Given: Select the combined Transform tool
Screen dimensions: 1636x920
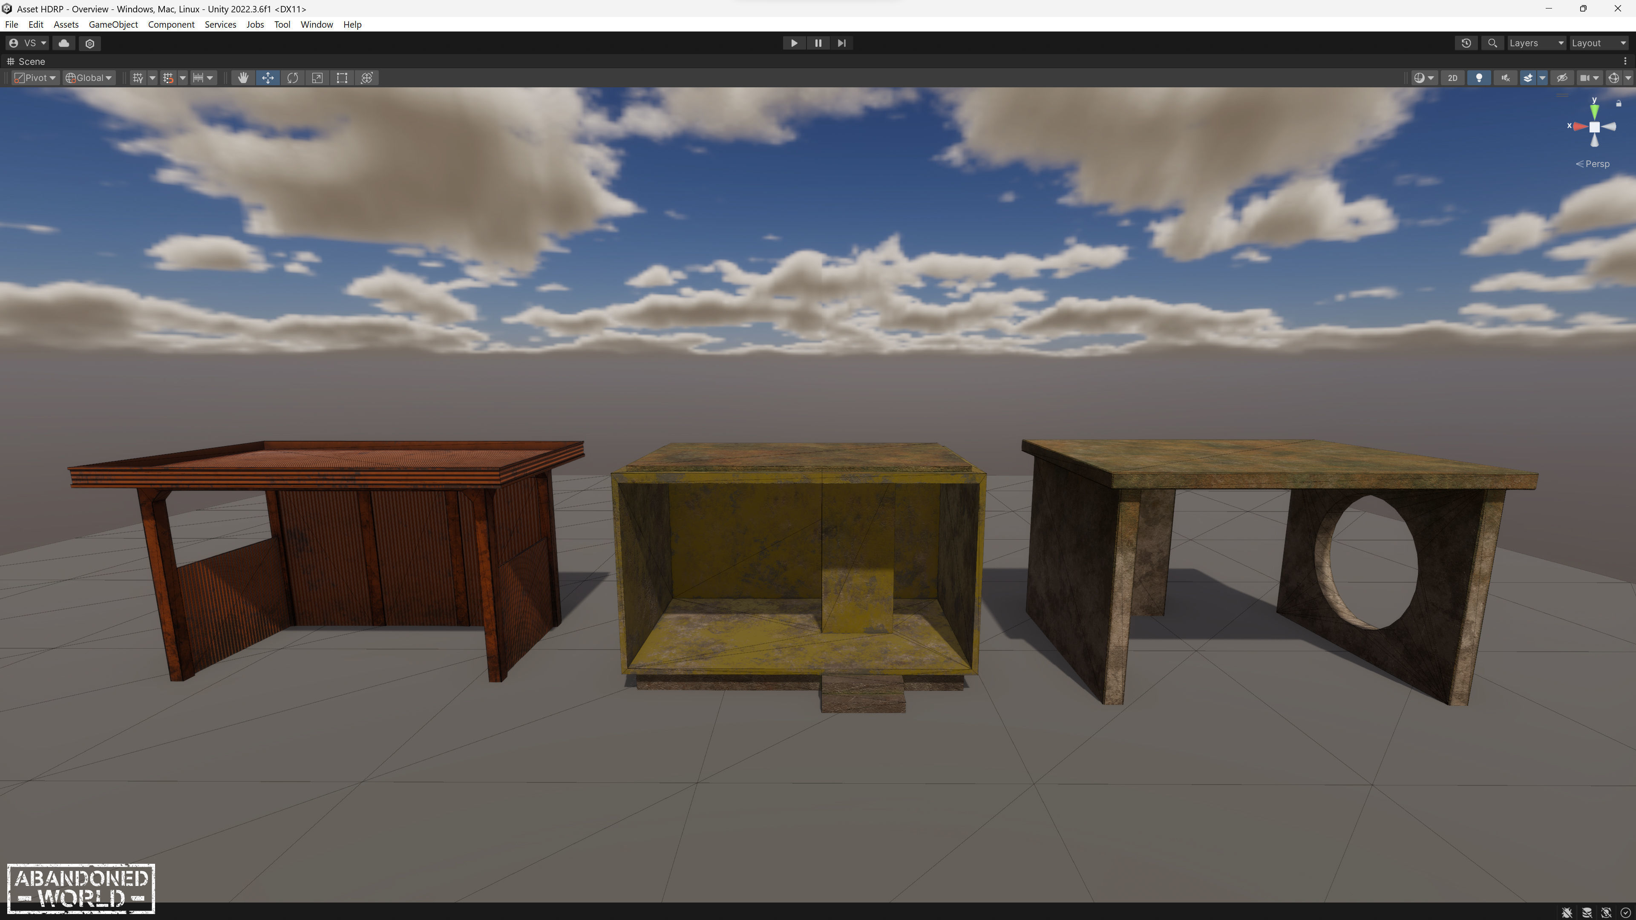Looking at the screenshot, I should [x=366, y=78].
